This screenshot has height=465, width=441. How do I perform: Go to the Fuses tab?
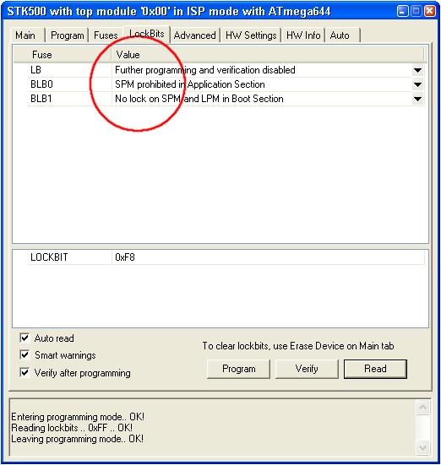coord(106,35)
